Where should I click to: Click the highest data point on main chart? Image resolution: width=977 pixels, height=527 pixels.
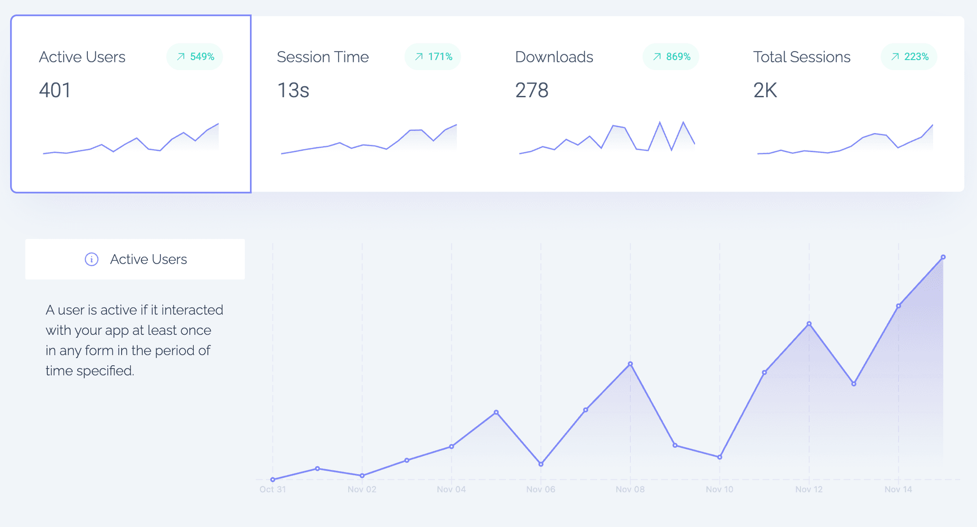click(x=943, y=257)
